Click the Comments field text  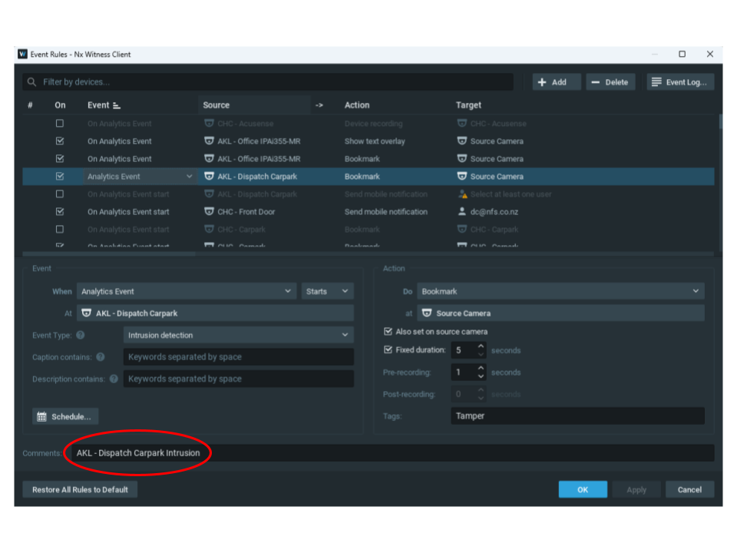tap(138, 453)
